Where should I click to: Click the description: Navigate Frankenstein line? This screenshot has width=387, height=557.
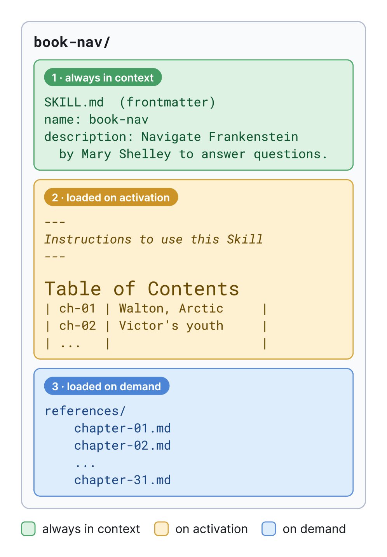click(x=171, y=137)
